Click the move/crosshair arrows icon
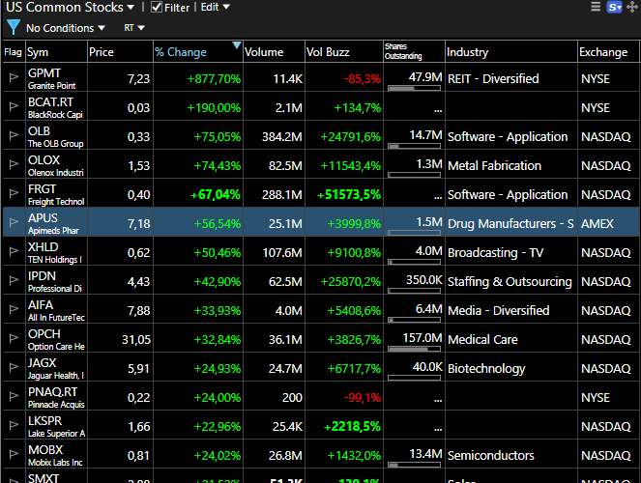Viewport: 641px width, 483px height. [631, 8]
